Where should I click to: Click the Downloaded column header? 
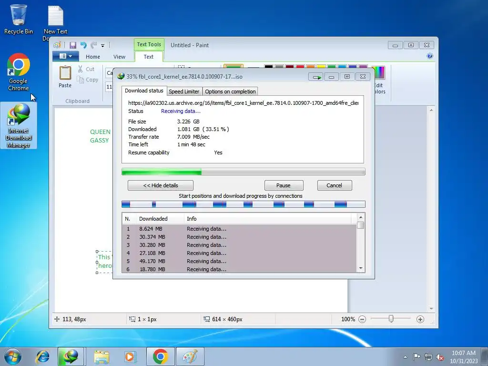tap(160, 219)
